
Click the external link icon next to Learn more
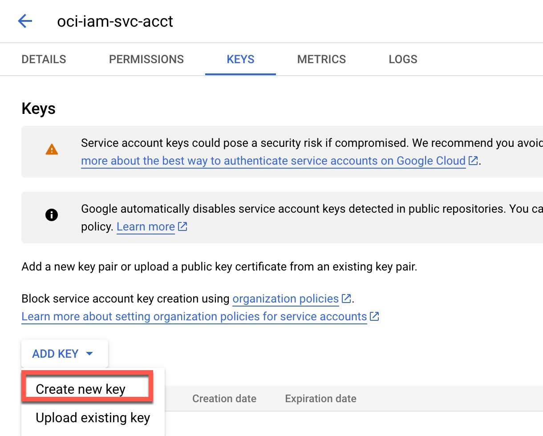click(x=182, y=226)
